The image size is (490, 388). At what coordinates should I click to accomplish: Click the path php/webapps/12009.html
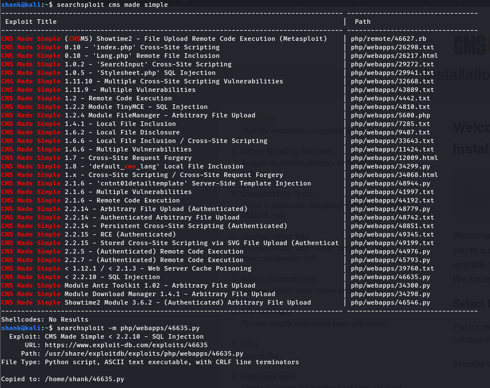394,158
